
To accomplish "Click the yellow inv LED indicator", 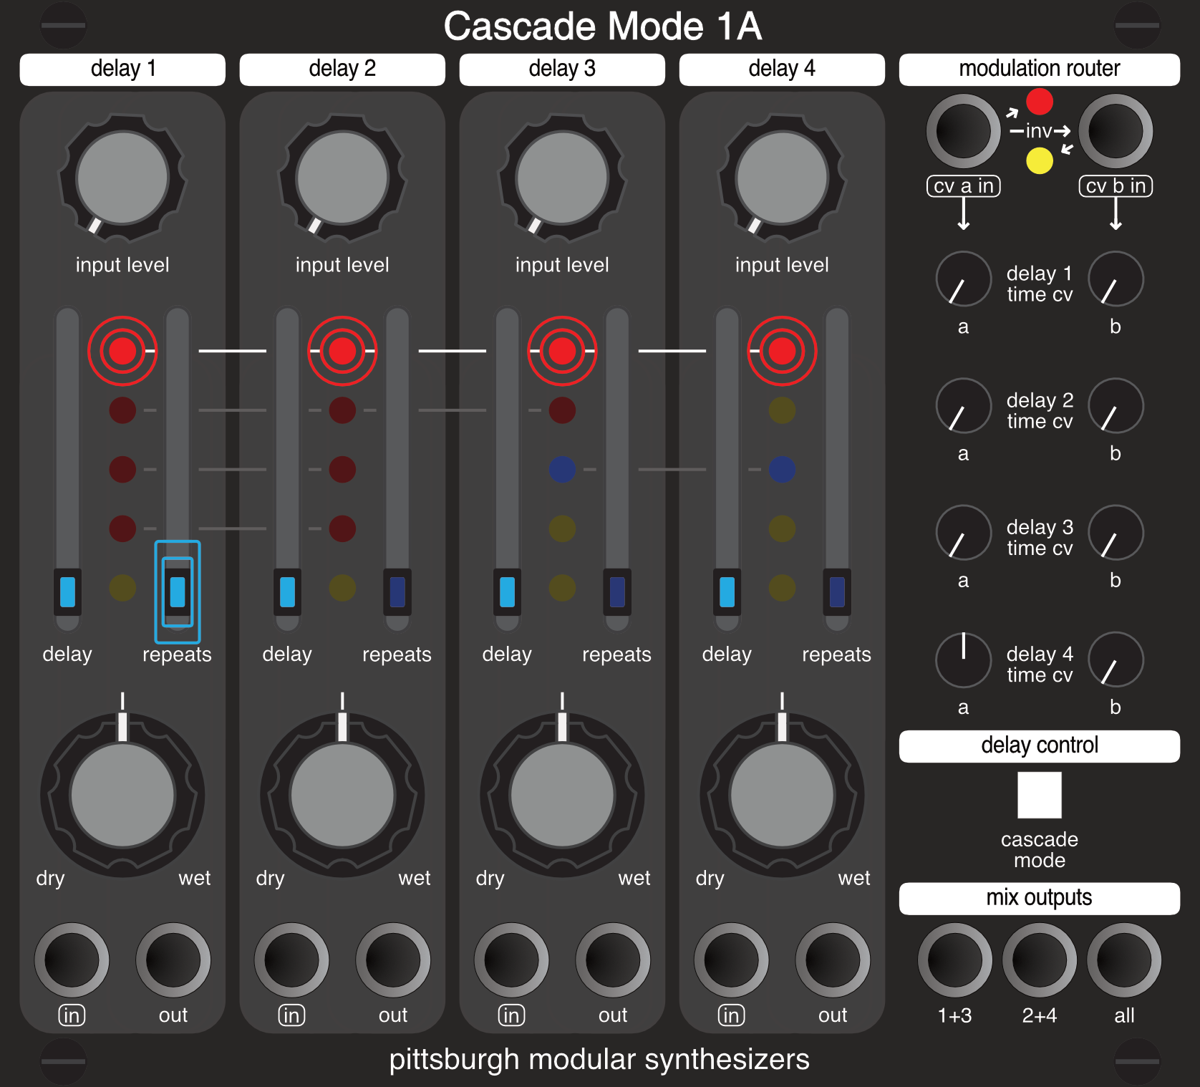I will pos(1040,160).
